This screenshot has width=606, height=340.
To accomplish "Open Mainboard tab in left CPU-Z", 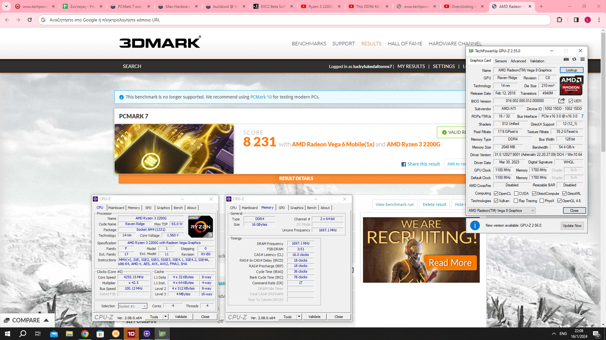I will (x=116, y=208).
